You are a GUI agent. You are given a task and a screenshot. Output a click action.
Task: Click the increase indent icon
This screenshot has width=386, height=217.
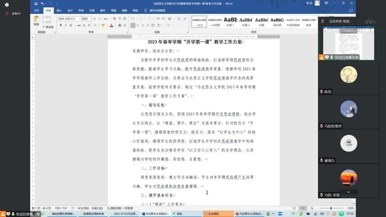(163, 19)
